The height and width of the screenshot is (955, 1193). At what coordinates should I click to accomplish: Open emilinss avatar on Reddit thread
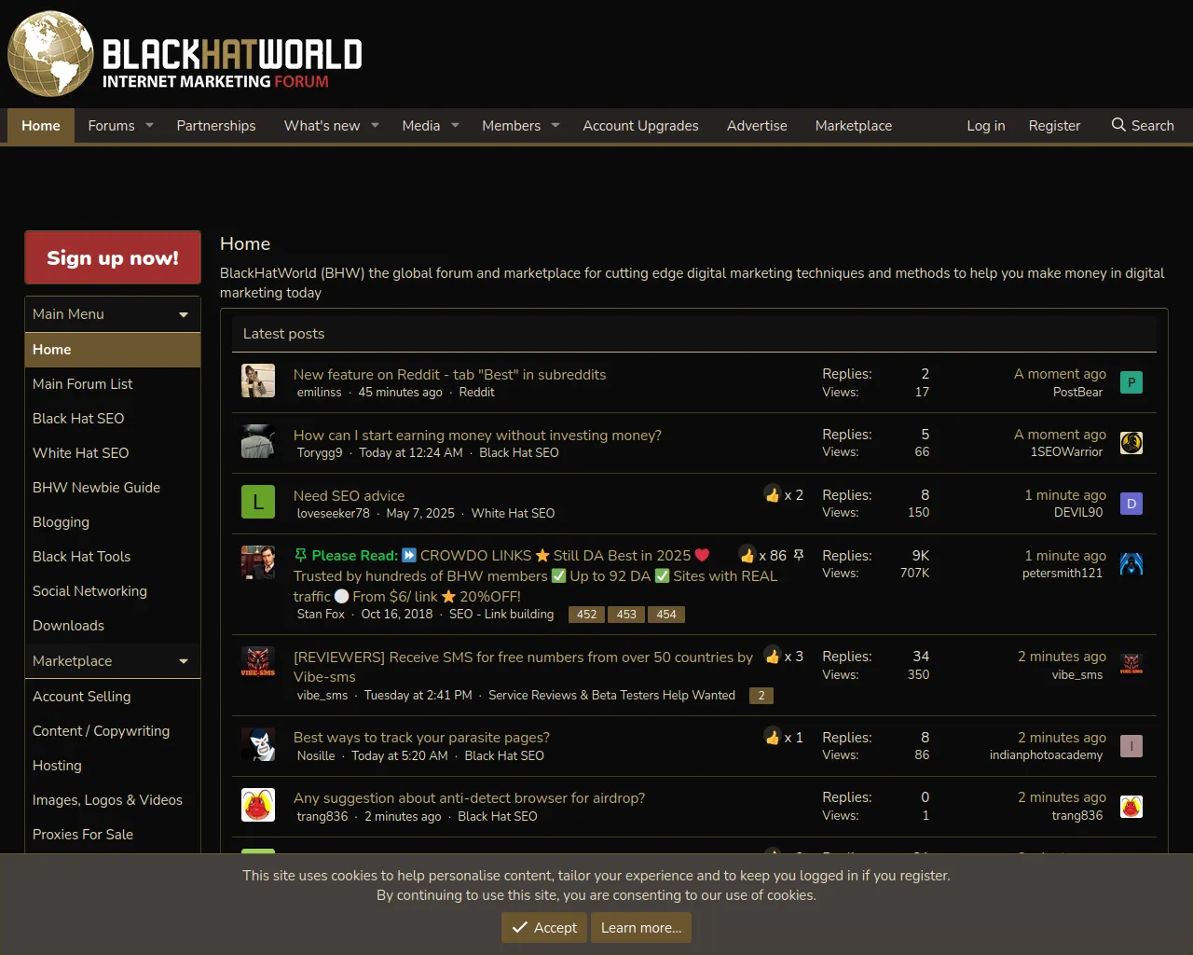tap(258, 381)
